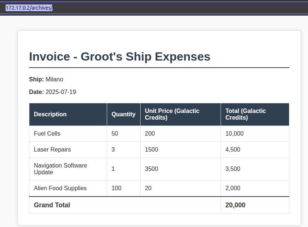The image size is (308, 227).
Task: Click the invoice date value 2025-07-19
Action: pos(61,92)
